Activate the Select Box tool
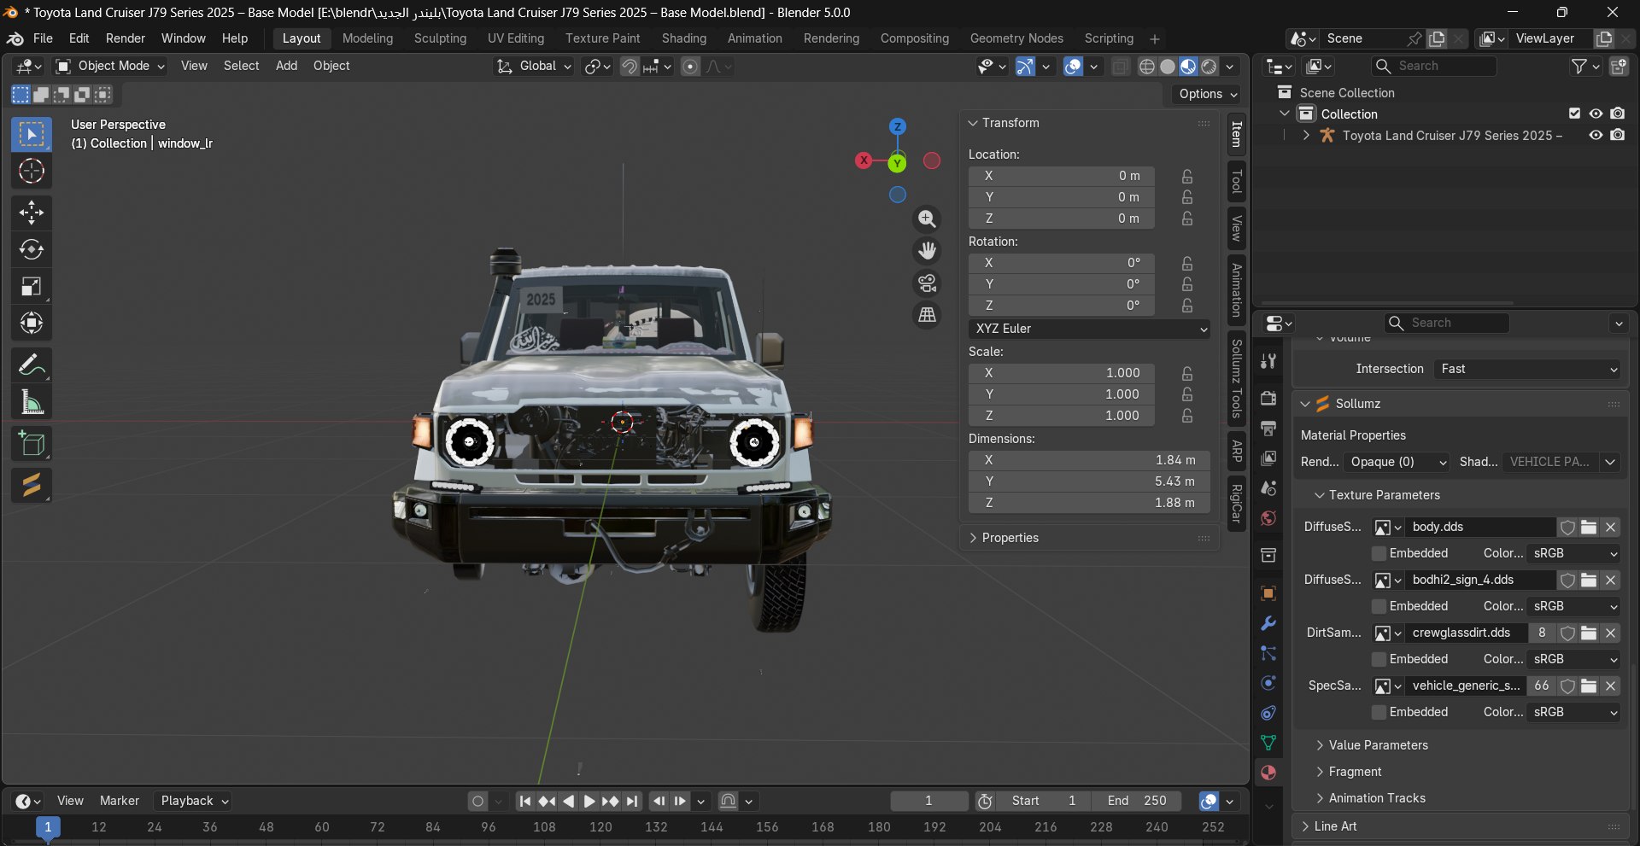The image size is (1640, 846). point(32,135)
